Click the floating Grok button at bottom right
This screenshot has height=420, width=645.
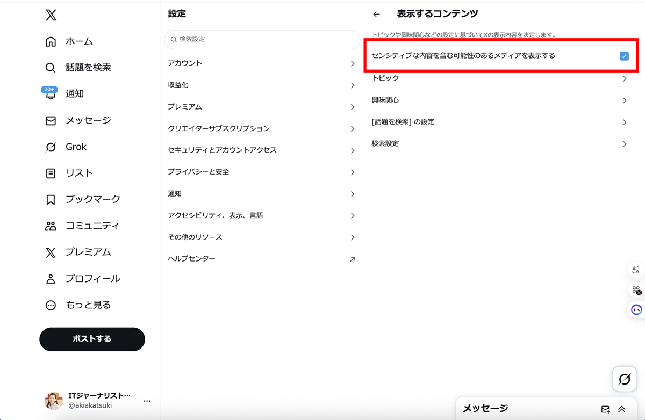(625, 380)
